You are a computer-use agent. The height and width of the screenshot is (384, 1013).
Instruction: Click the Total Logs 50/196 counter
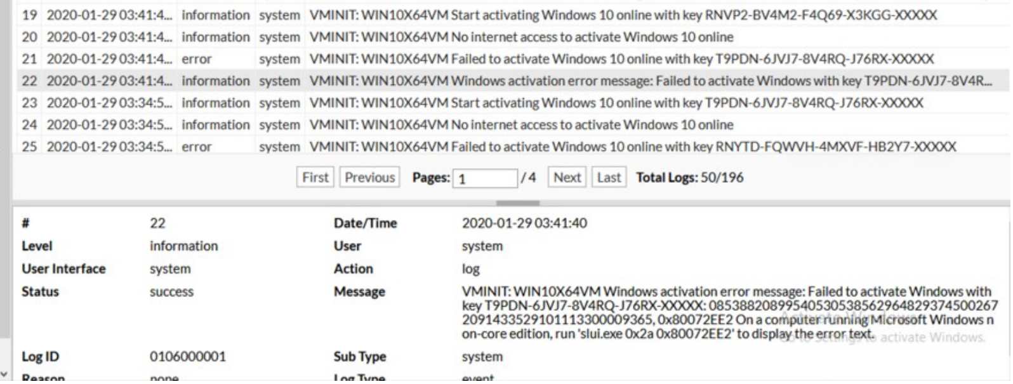tap(689, 178)
